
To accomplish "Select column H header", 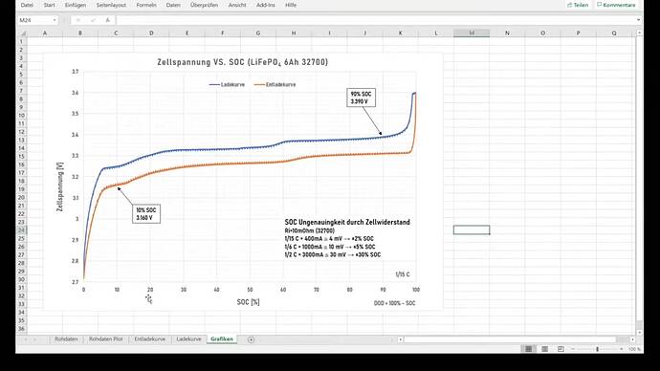I will [294, 33].
